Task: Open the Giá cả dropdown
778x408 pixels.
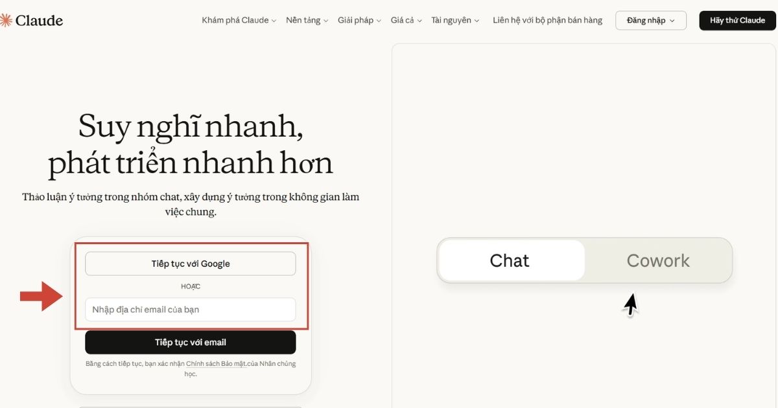Action: [x=407, y=20]
